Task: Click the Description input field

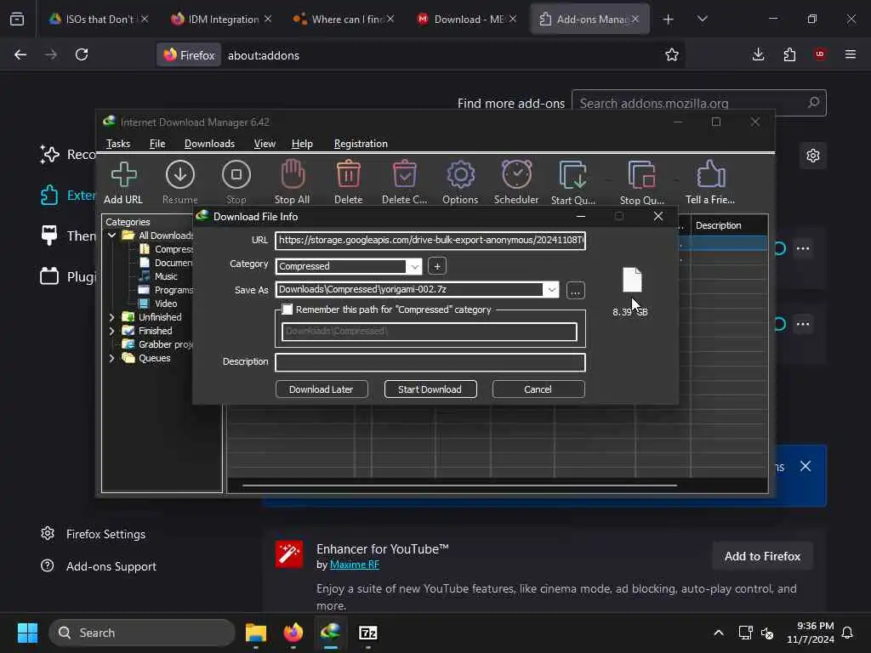Action: point(430,362)
